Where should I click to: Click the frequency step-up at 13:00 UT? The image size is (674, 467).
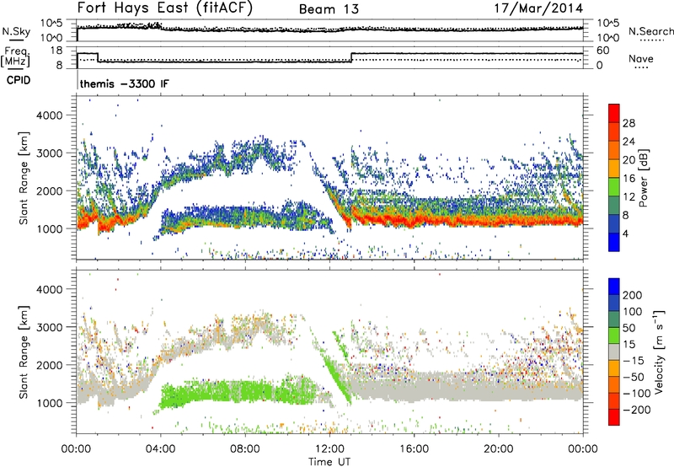point(351,57)
